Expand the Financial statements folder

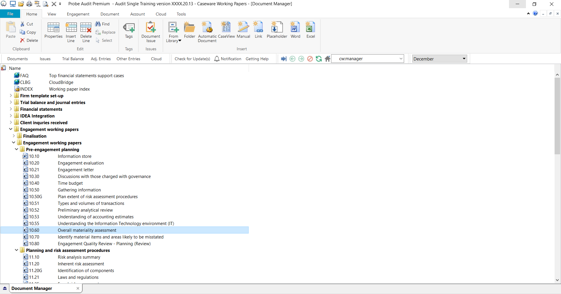11,109
